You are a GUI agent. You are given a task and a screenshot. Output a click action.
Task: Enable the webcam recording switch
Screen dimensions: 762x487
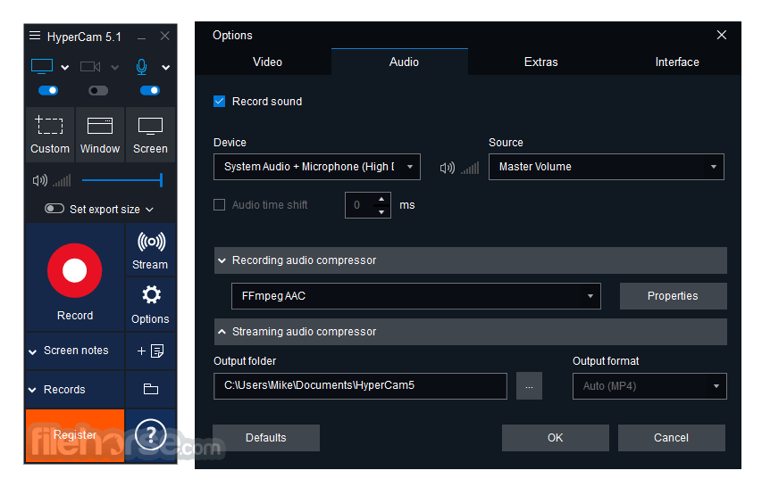98,90
